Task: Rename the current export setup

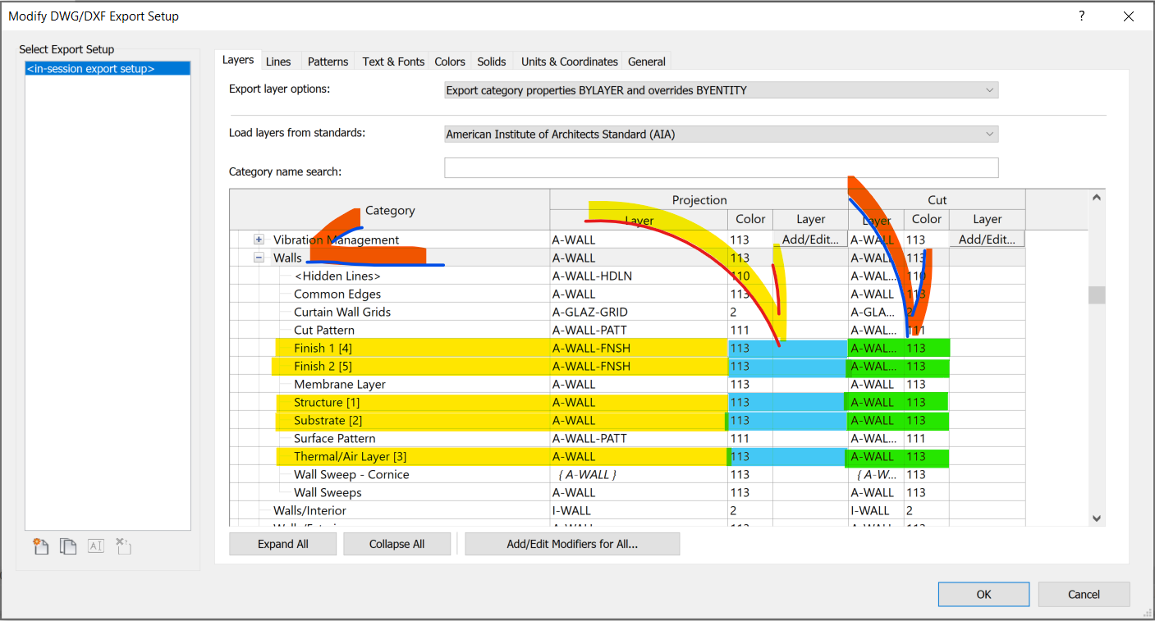Action: [95, 546]
